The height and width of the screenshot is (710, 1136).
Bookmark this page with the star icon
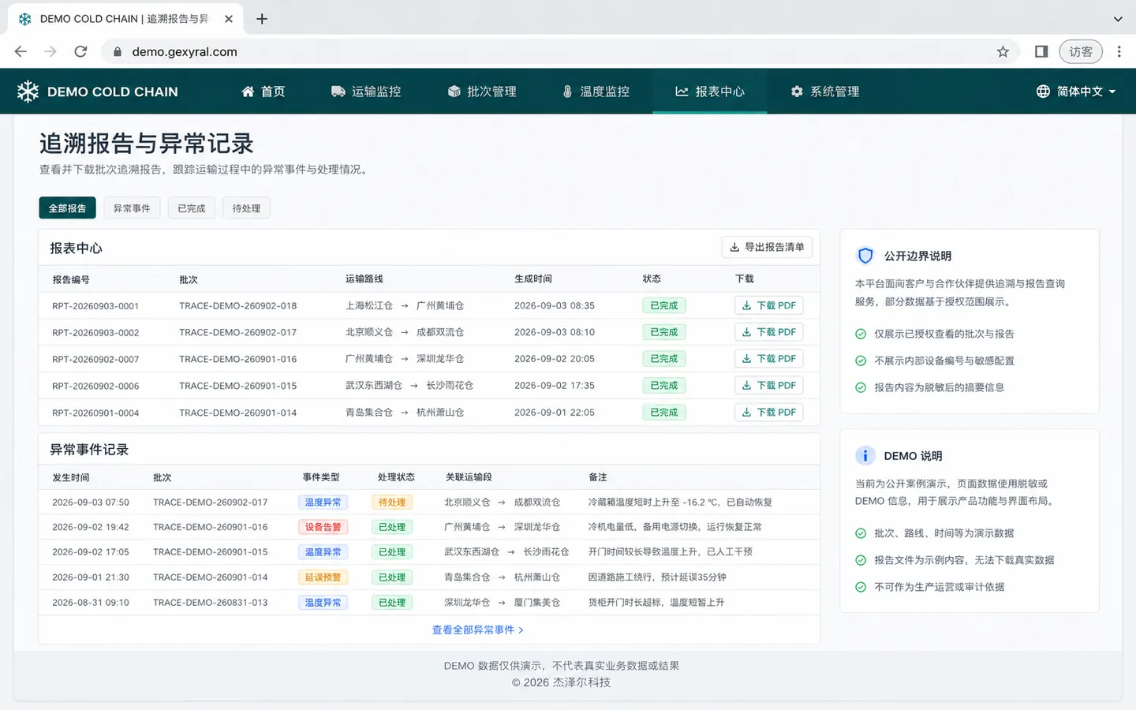coord(1003,51)
